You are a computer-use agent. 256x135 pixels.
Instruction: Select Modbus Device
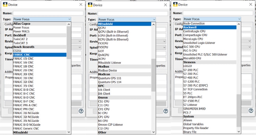(107, 71)
